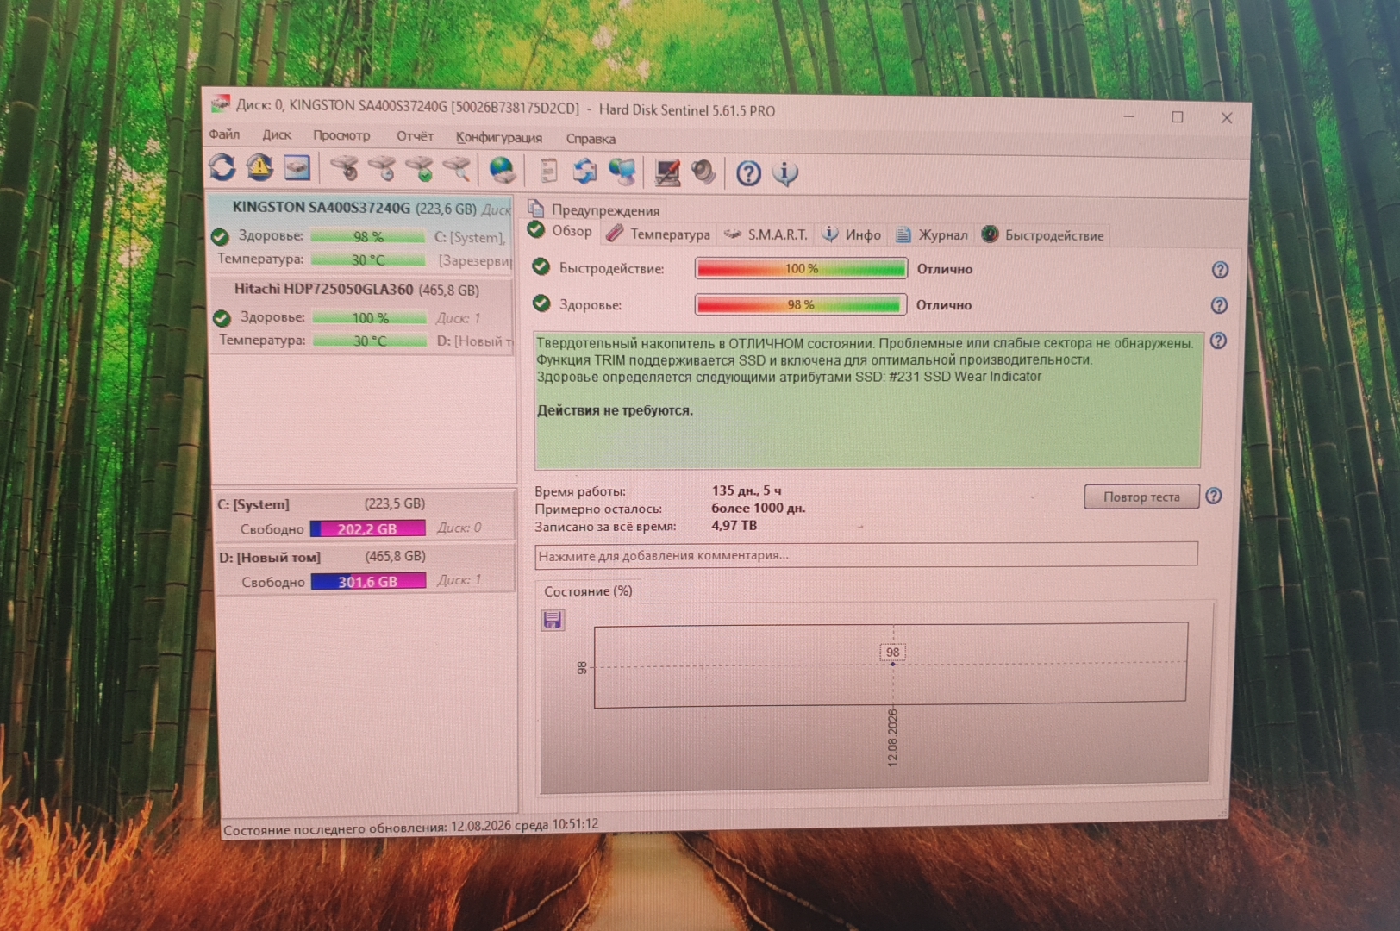
Task: Click the yellow warning triangle toolbar icon
Action: click(259, 167)
